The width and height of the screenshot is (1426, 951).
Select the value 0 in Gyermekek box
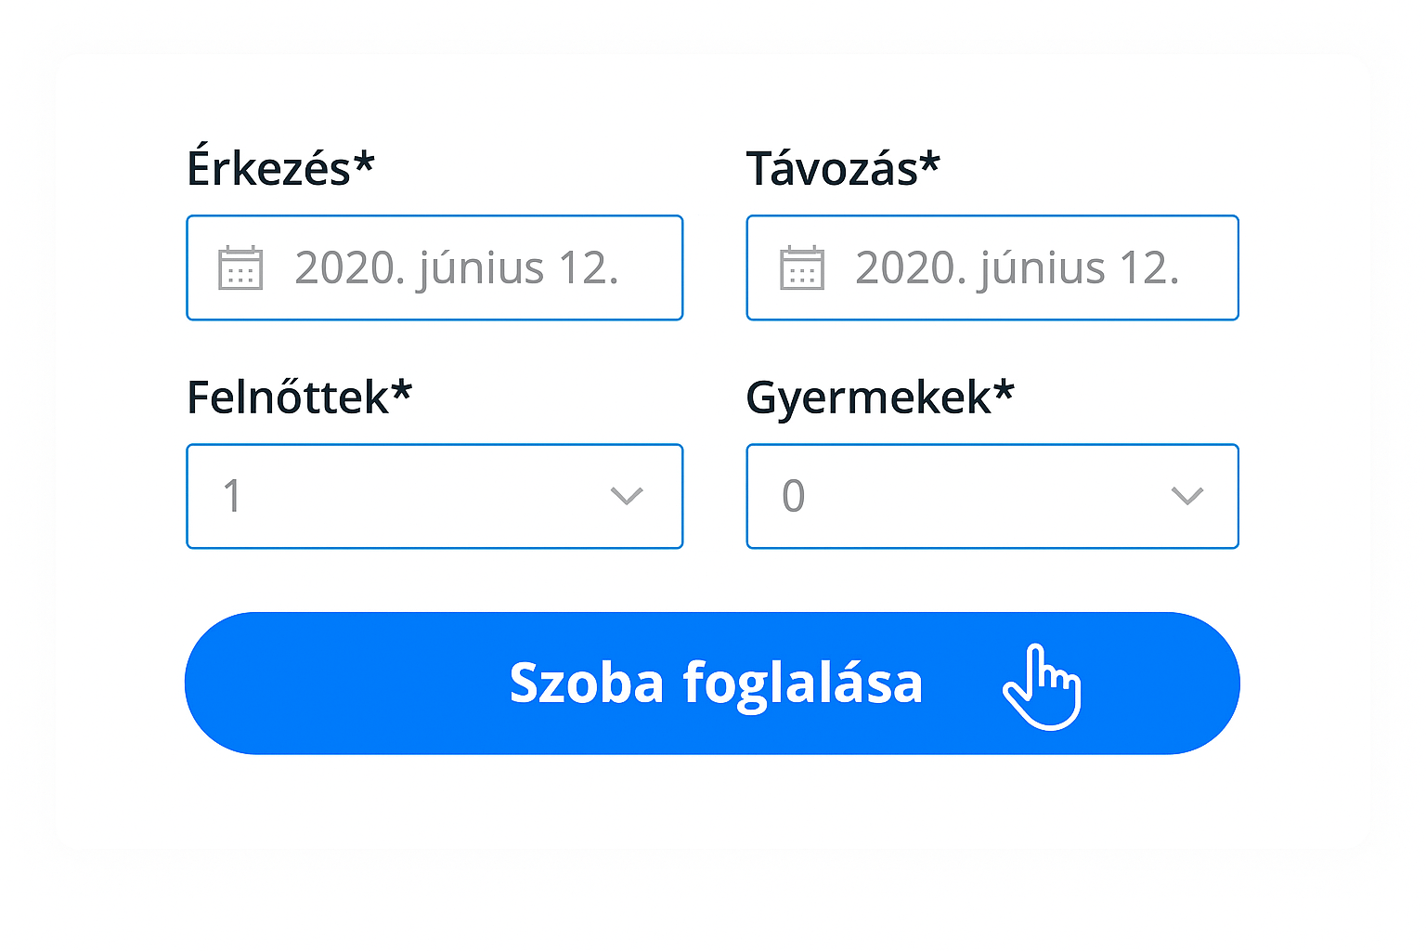(x=794, y=496)
